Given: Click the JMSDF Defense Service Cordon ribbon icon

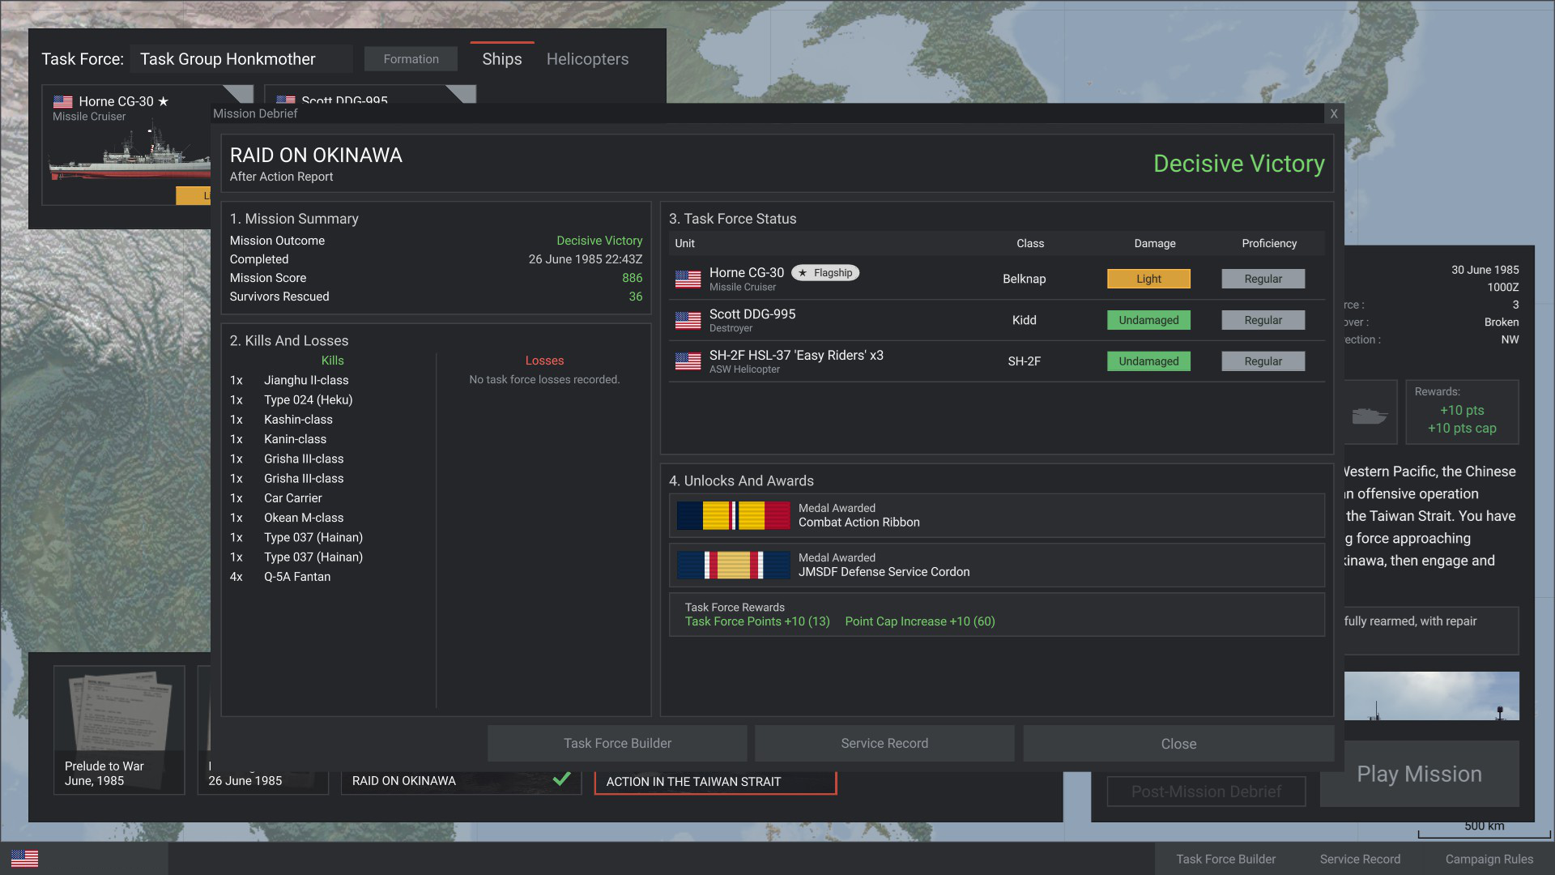Looking at the screenshot, I should click(x=733, y=565).
